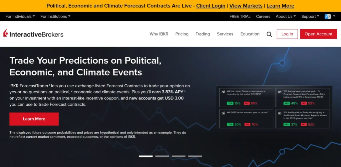Screen dimensions: 341x167
Task: Open the site search magnifier icon
Action: [x=269, y=34]
